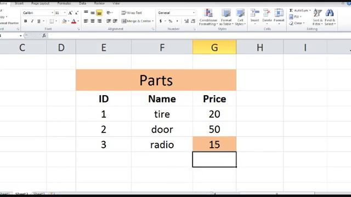Apply the red Font Color button
This screenshot has width=351, height=197.
click(73, 21)
